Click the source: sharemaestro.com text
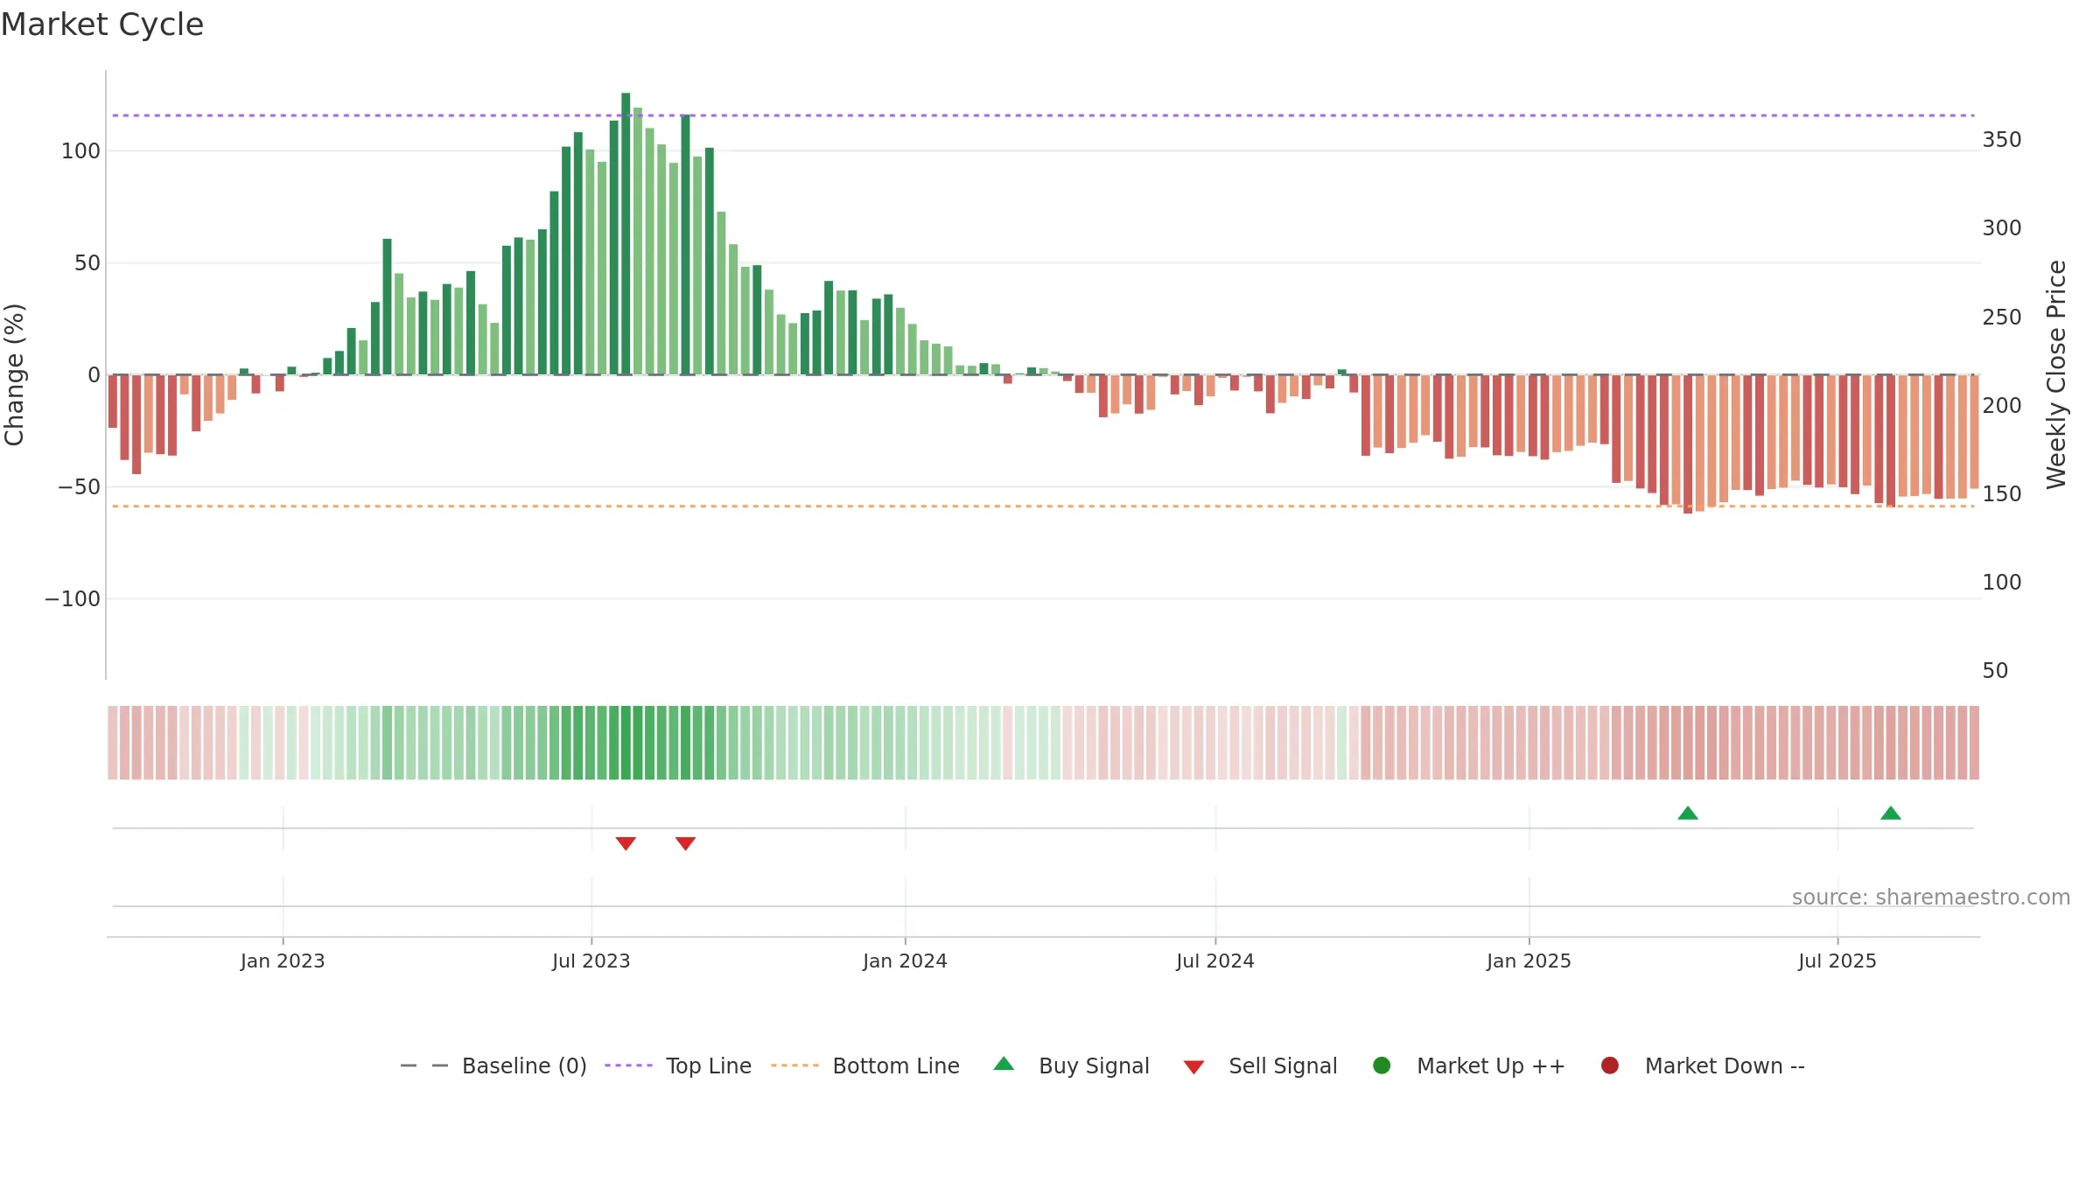This screenshot has height=1181, width=2100. point(1931,898)
